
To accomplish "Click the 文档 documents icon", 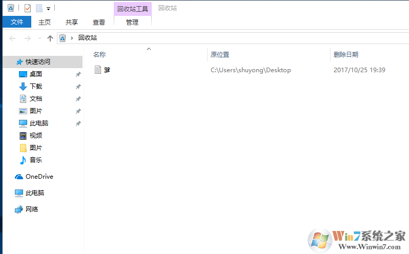I will tap(23, 99).
